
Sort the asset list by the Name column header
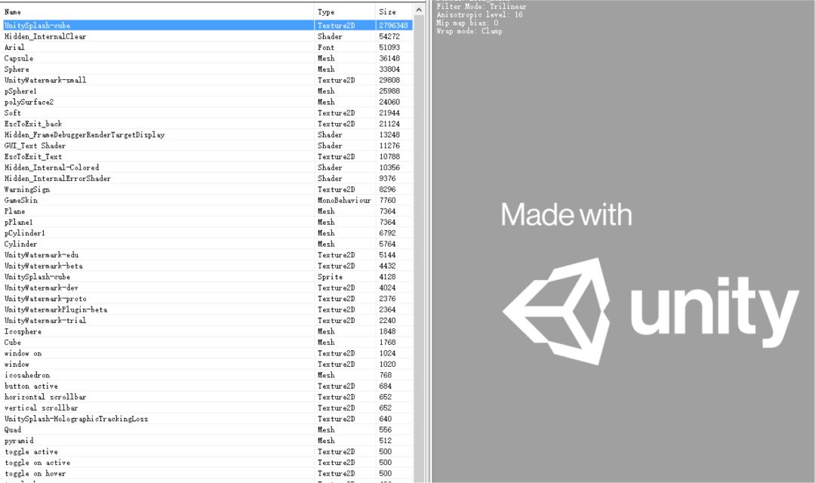[158, 11]
